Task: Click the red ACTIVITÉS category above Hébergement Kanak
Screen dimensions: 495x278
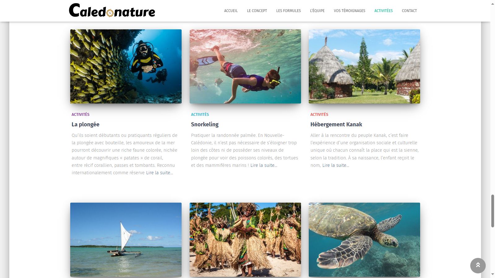Action: (x=319, y=114)
